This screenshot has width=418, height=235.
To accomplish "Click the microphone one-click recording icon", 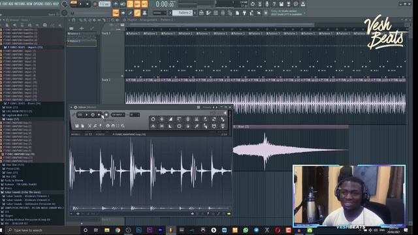I will (x=267, y=4).
